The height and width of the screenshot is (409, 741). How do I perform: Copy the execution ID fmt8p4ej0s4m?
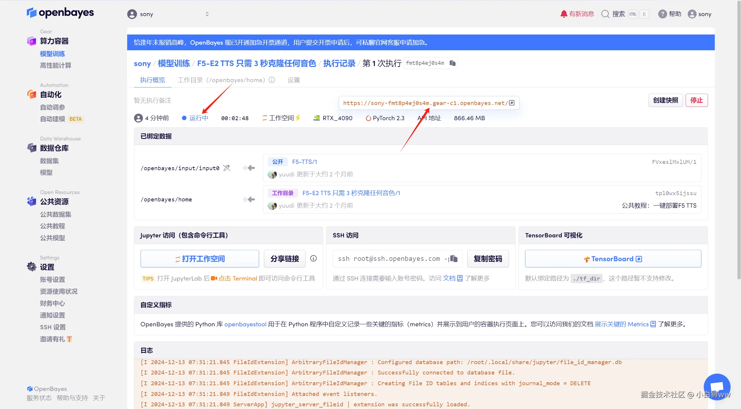point(452,63)
